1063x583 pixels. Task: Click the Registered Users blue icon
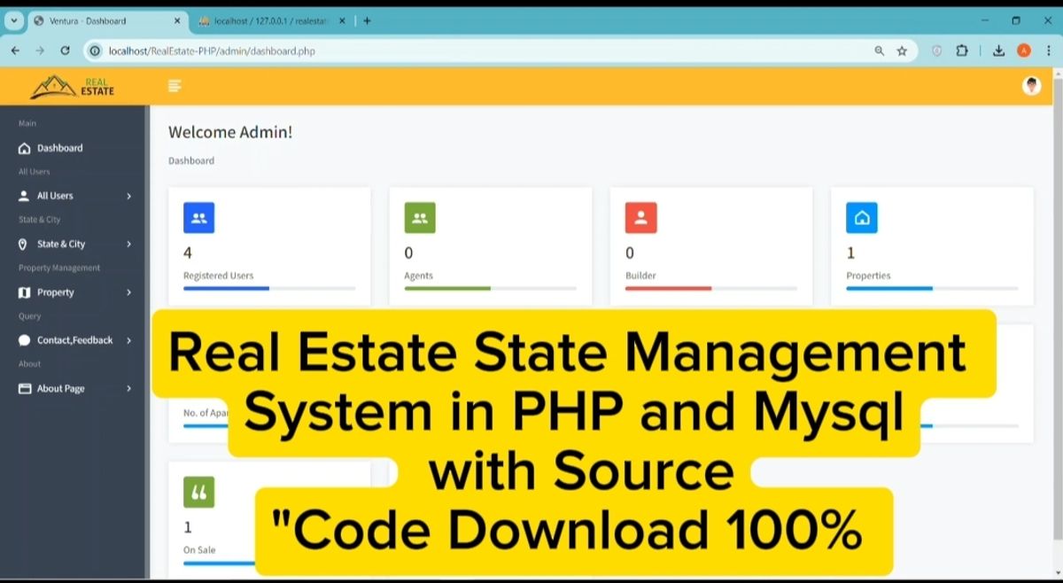pos(198,217)
